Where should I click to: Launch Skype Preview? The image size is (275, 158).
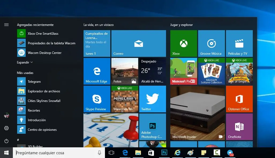click(x=97, y=99)
